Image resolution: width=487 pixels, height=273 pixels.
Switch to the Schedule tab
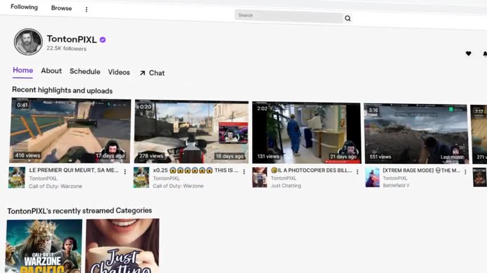pyautogui.click(x=85, y=72)
